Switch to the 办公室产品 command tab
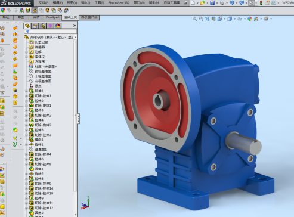Screen dimensions: 294x217 point(89,17)
